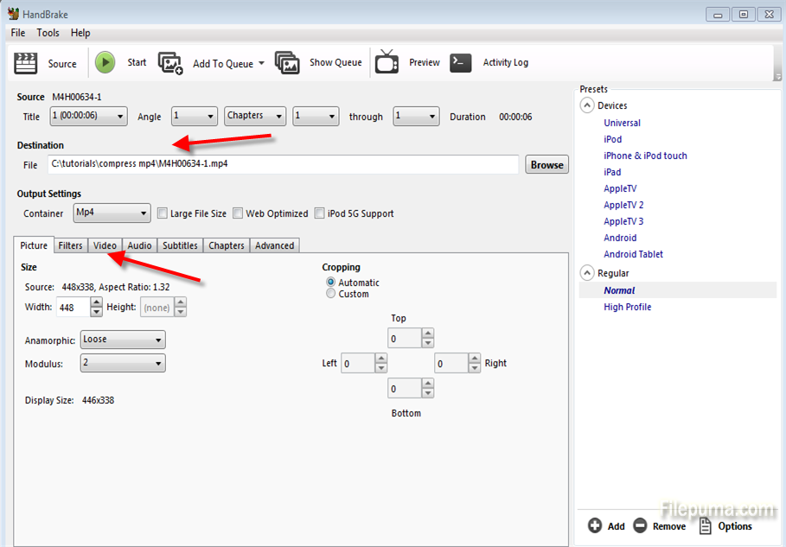Collapse the Devices presets group
This screenshot has width=786, height=547.
[587, 105]
